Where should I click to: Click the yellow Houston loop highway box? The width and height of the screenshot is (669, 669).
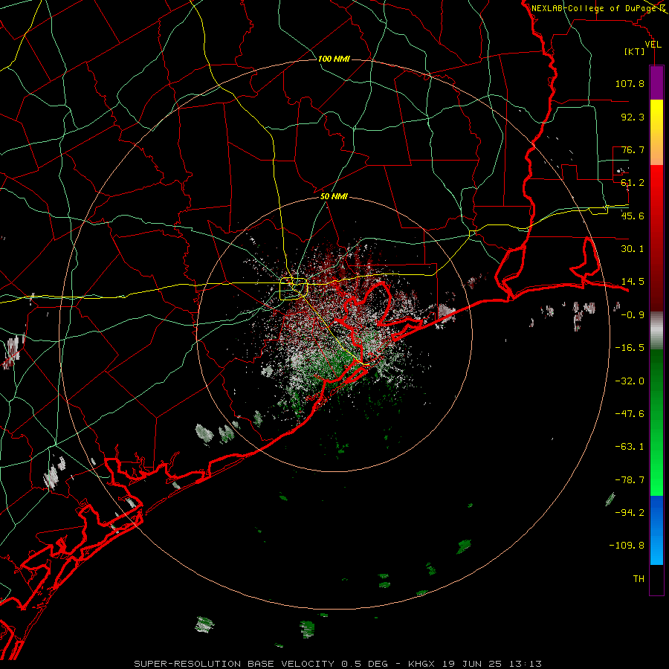click(x=294, y=289)
